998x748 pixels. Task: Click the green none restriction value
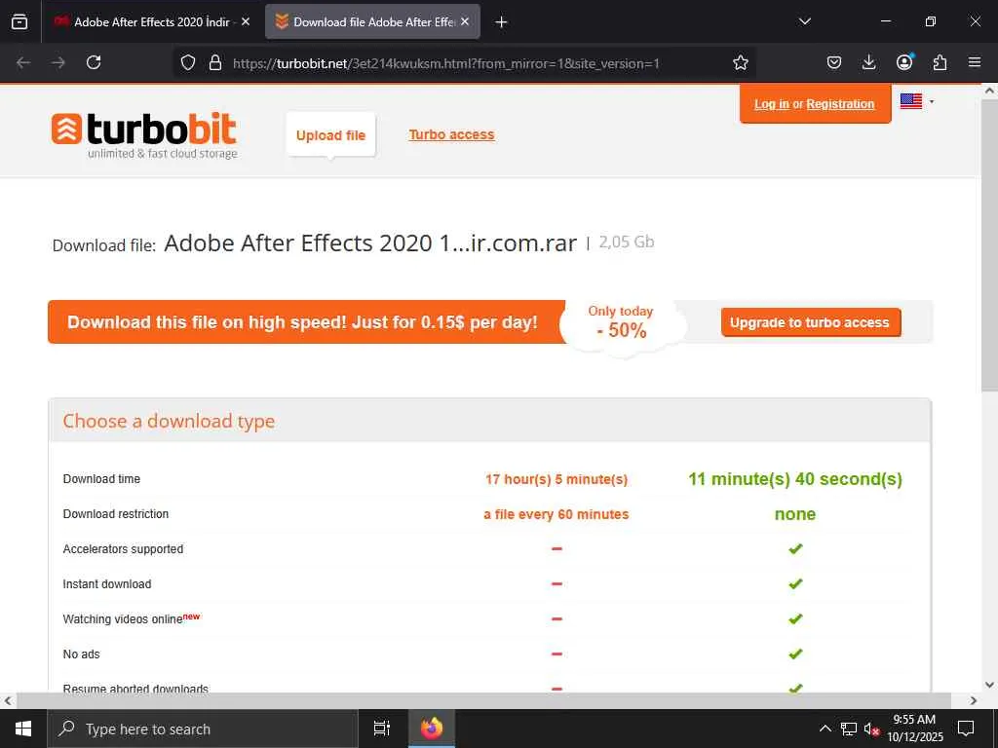tap(795, 514)
